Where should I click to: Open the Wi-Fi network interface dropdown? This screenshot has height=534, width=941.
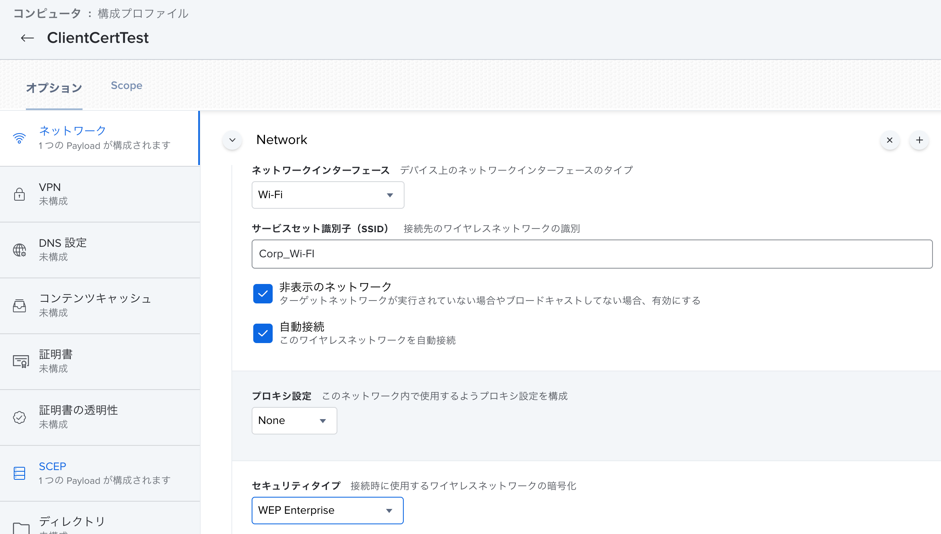pyautogui.click(x=328, y=195)
